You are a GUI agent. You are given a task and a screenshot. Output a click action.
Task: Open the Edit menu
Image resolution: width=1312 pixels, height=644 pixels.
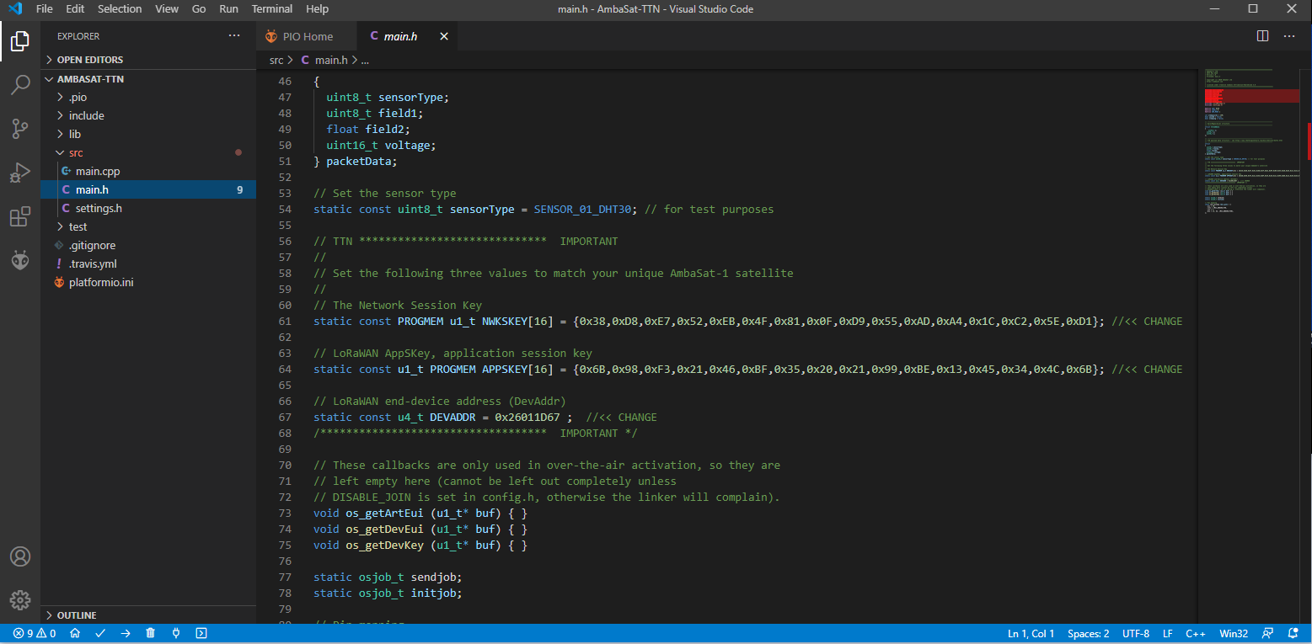75,9
